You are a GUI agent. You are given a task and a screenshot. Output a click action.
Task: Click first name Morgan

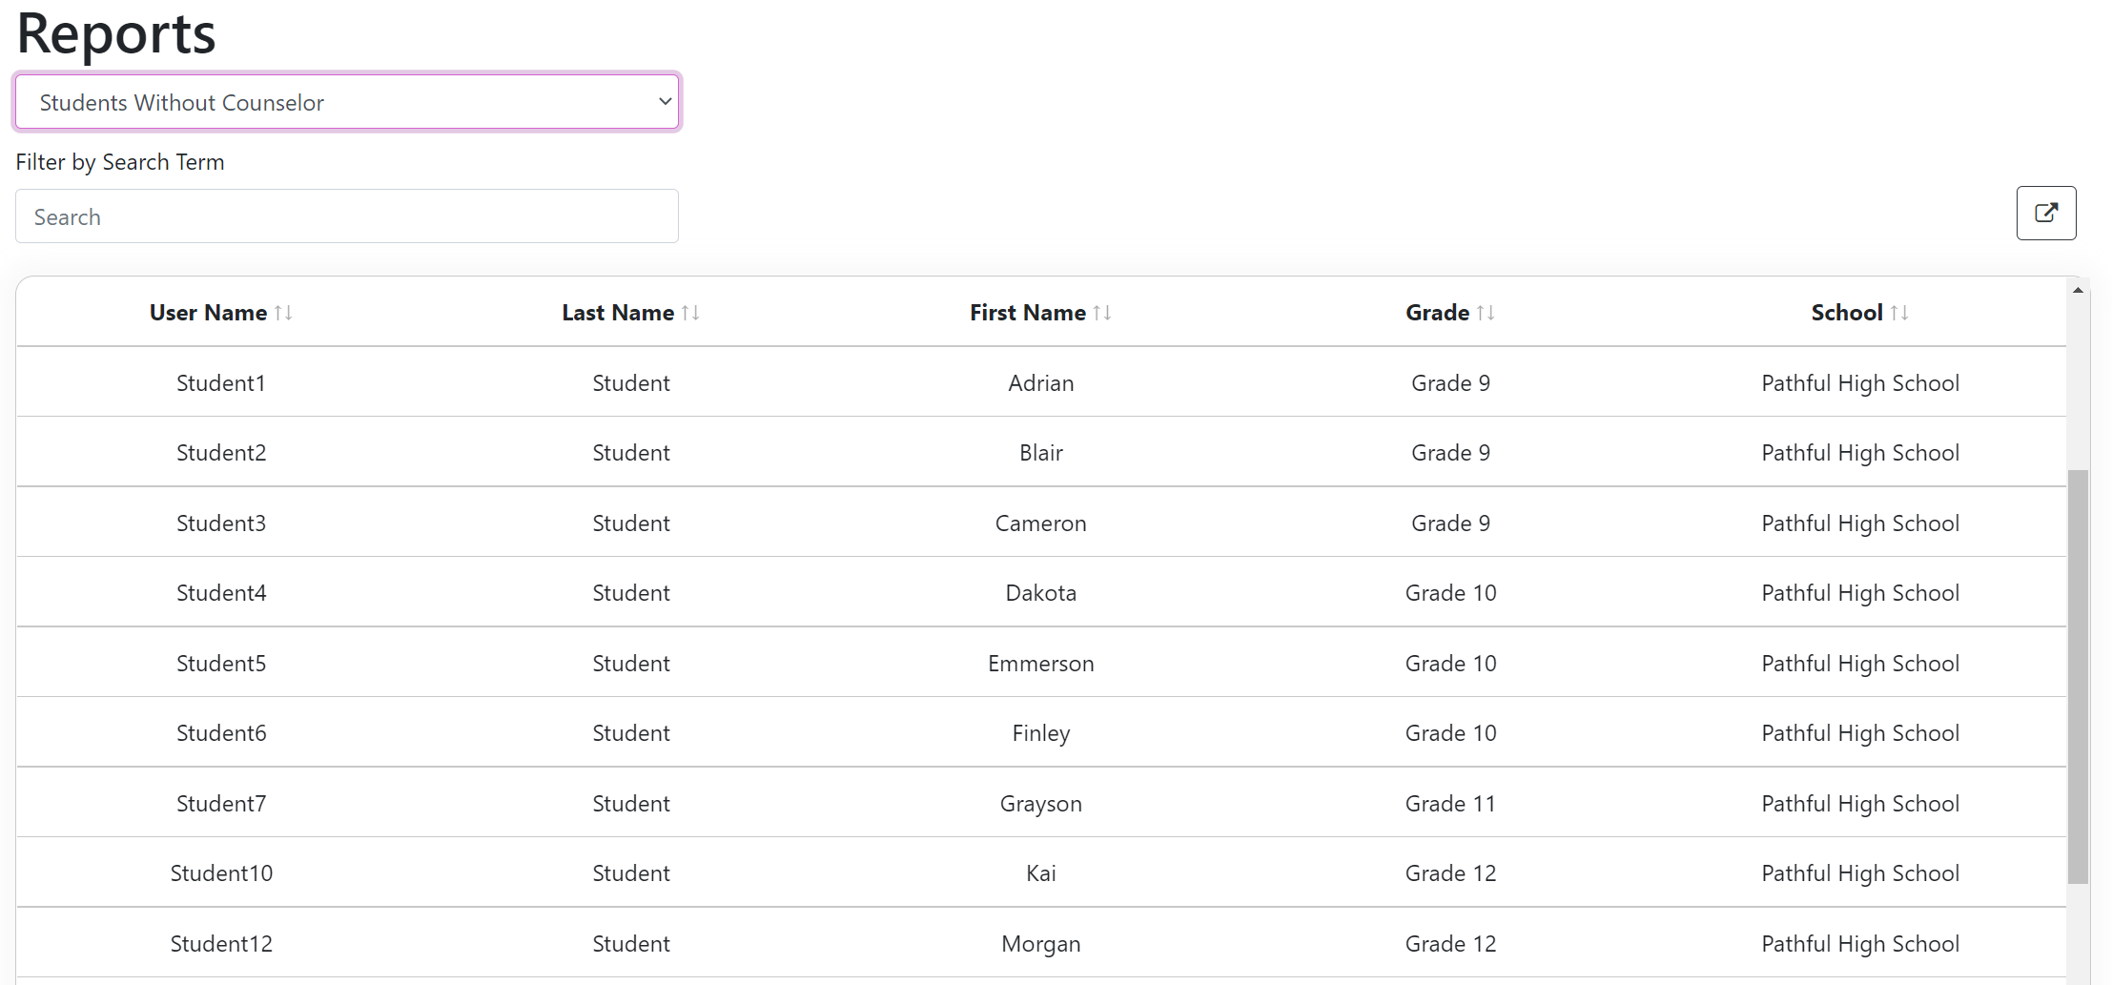(1041, 944)
